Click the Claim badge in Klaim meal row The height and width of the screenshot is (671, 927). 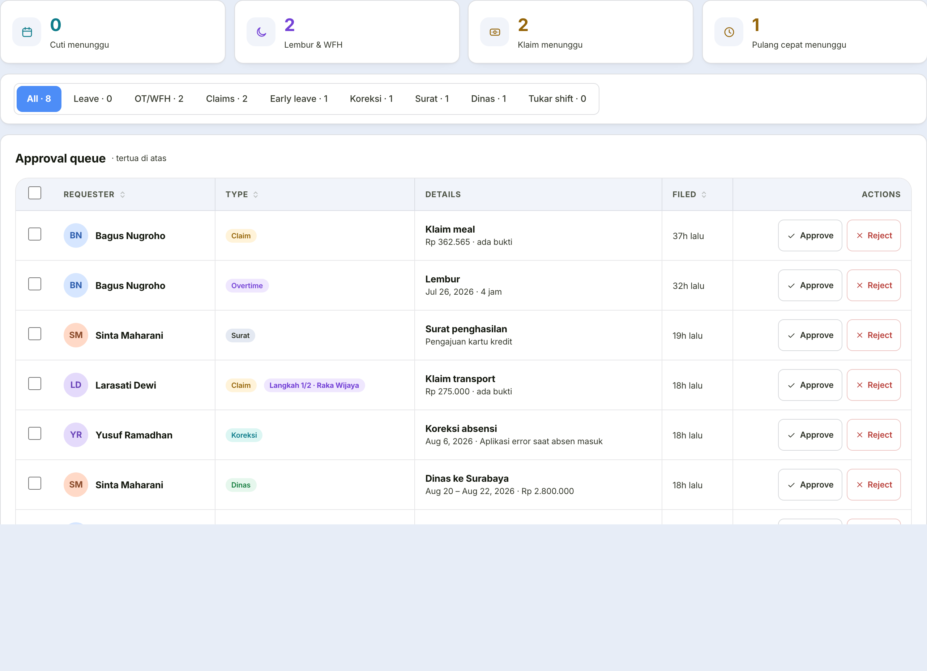tap(241, 236)
